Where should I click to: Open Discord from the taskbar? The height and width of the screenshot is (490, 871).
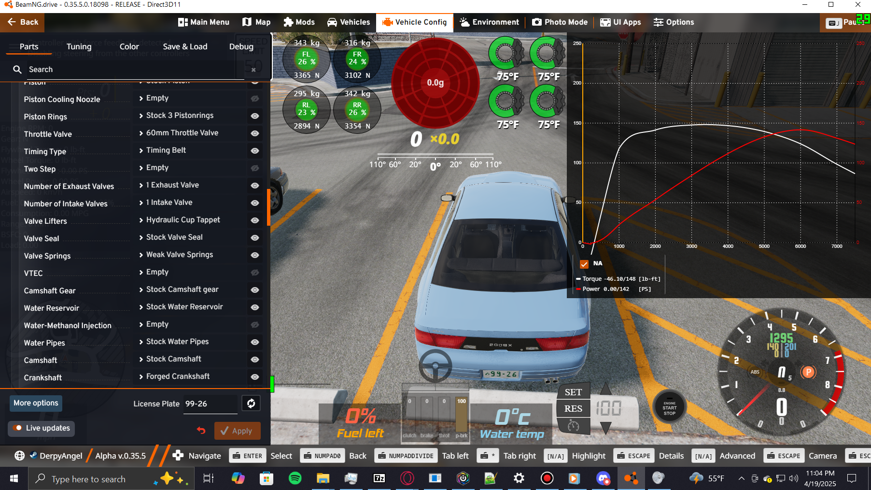pyautogui.click(x=603, y=478)
